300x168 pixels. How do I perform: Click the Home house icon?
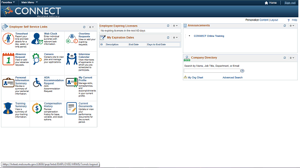pyautogui.click(x=266, y=3)
